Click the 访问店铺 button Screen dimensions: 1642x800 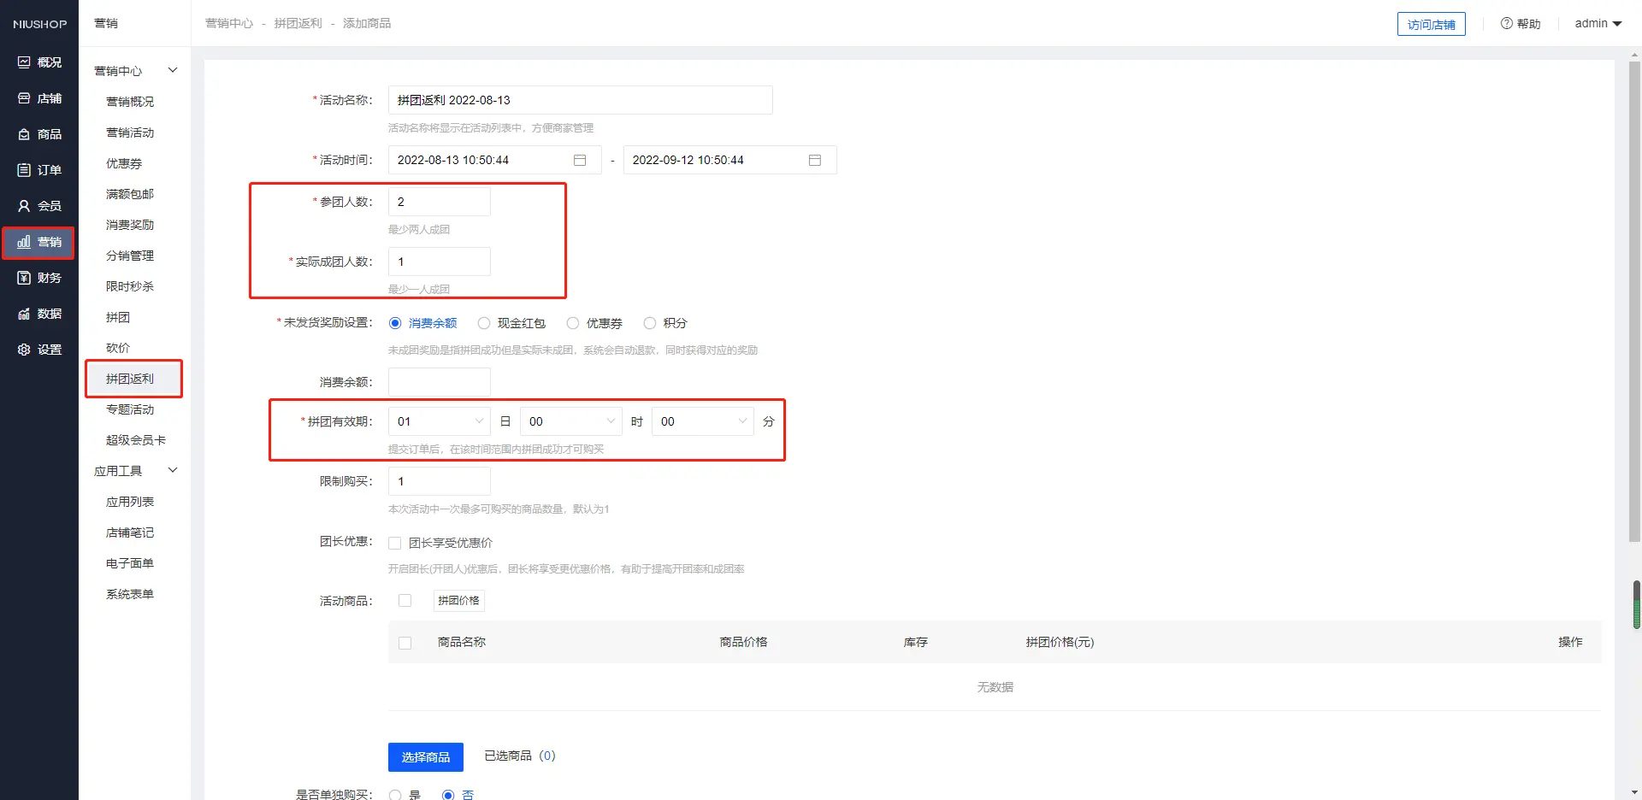point(1431,25)
